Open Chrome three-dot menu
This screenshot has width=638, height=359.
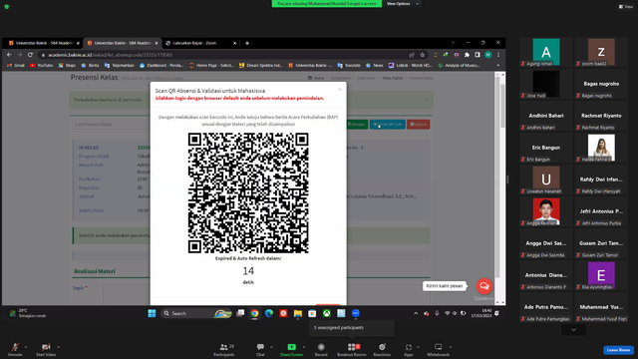(498, 55)
